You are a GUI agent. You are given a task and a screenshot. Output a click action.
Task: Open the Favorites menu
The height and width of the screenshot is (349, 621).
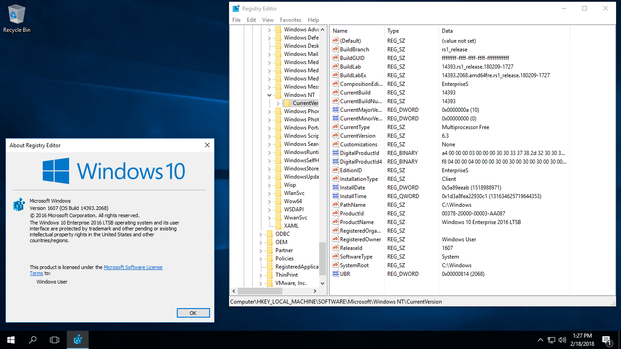[x=290, y=20]
